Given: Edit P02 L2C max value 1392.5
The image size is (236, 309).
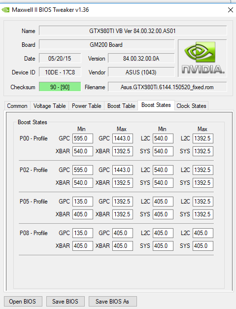Looking at the screenshot, I should (203, 170).
